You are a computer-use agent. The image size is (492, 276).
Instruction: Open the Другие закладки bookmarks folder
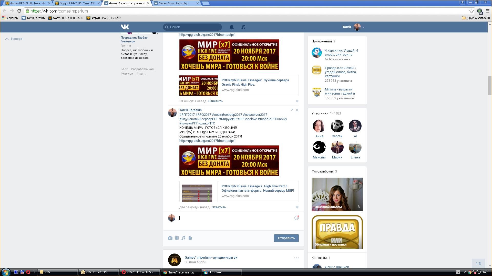click(476, 18)
